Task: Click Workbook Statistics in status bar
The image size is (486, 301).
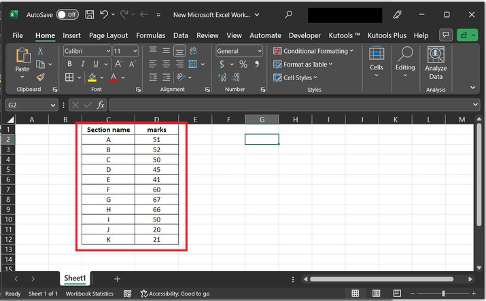Action: tap(90, 294)
